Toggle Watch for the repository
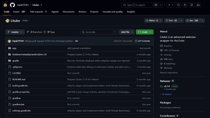This screenshot has width=210, height=118. [x=152, y=20]
